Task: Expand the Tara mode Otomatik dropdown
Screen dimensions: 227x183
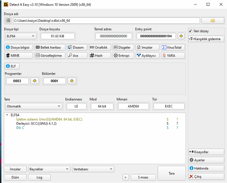Action: (x=33, y=106)
